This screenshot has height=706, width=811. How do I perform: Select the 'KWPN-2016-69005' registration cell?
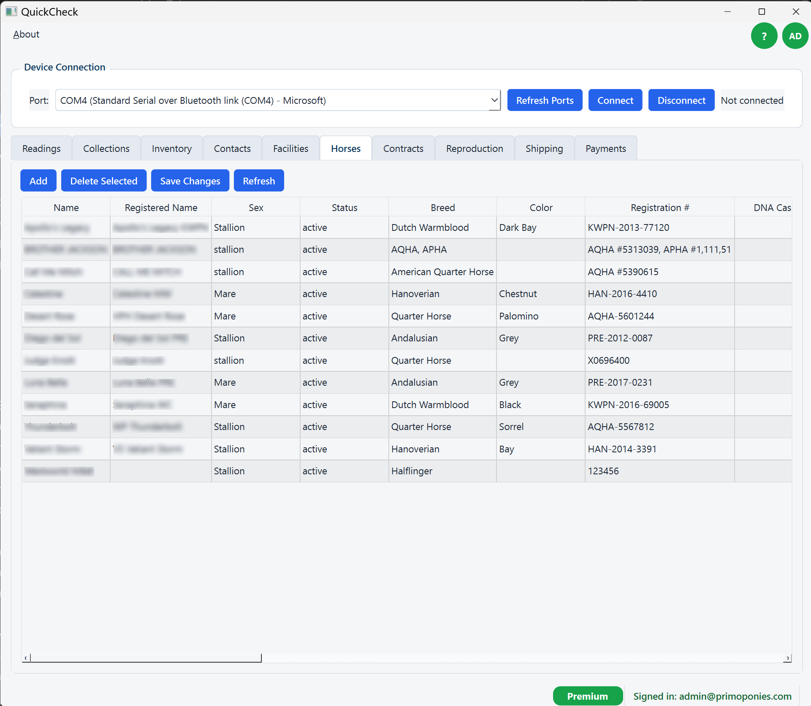(660, 405)
